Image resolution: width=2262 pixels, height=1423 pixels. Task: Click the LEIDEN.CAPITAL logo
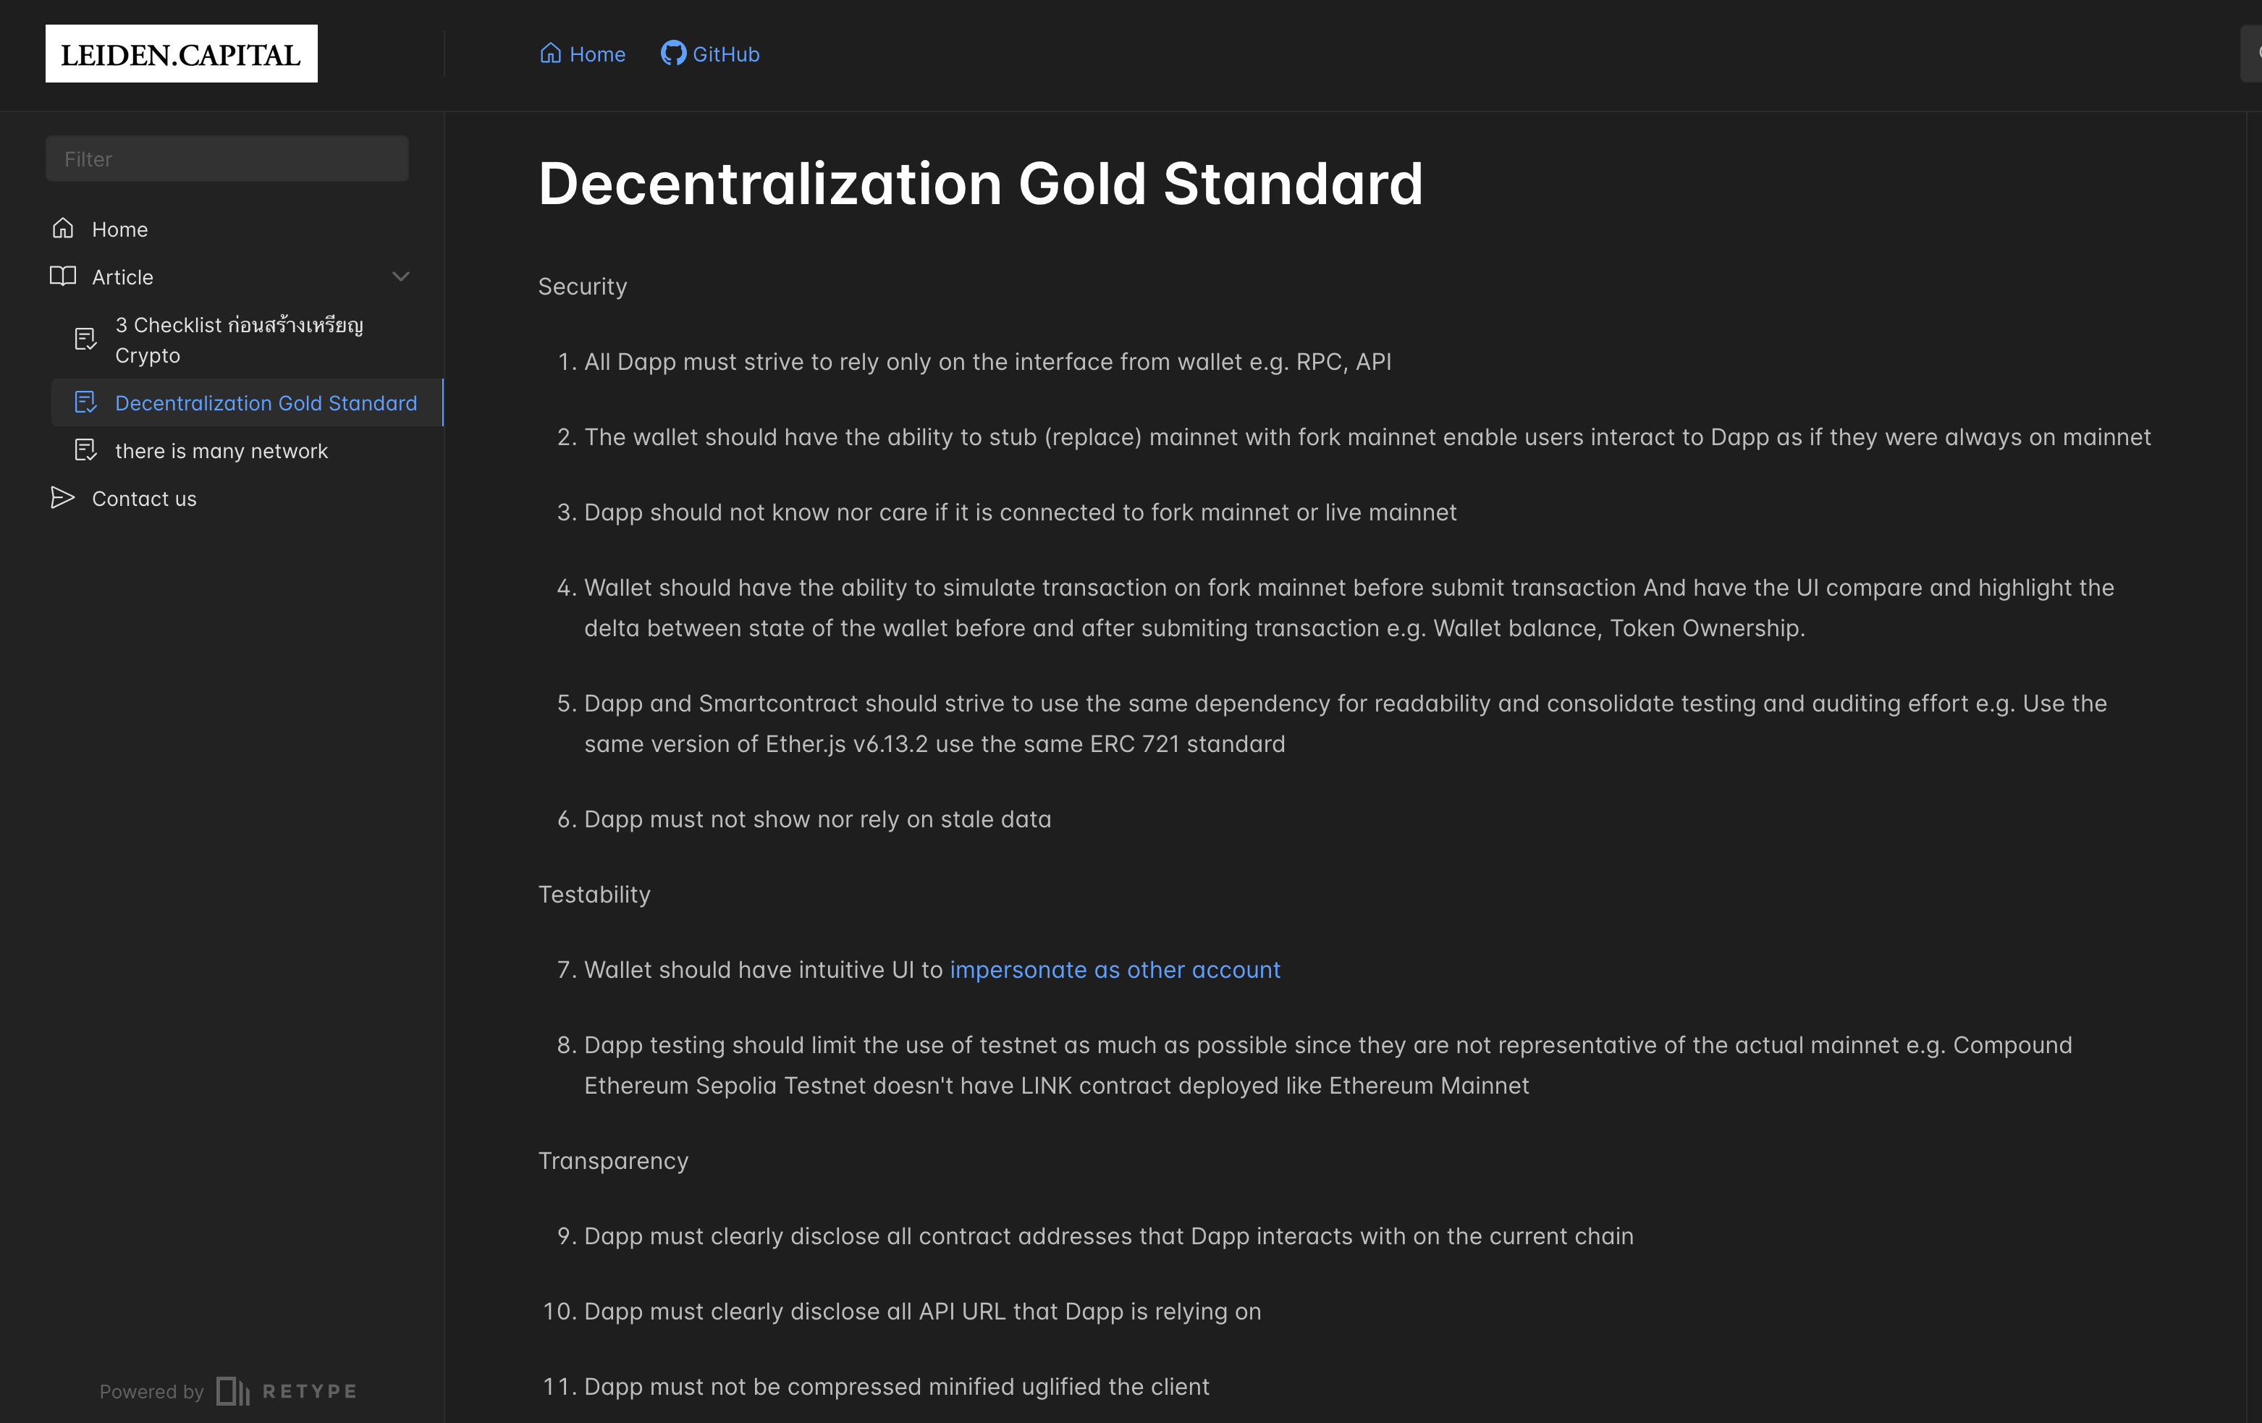pyautogui.click(x=181, y=54)
